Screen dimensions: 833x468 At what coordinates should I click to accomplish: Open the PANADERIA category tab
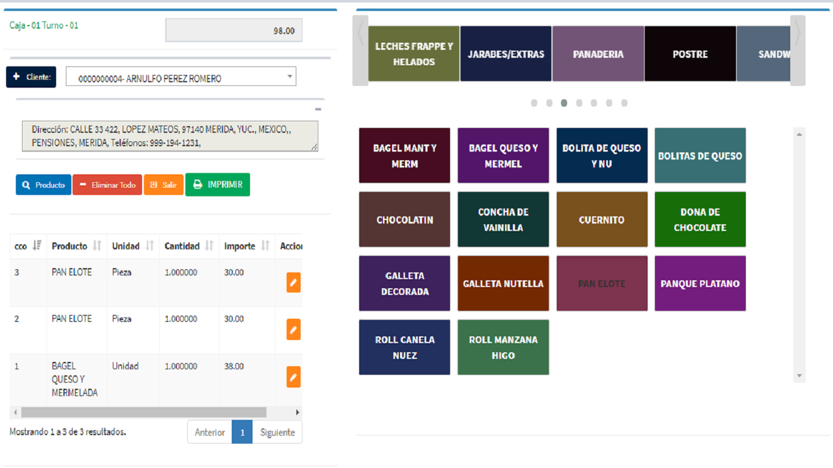[x=598, y=54]
